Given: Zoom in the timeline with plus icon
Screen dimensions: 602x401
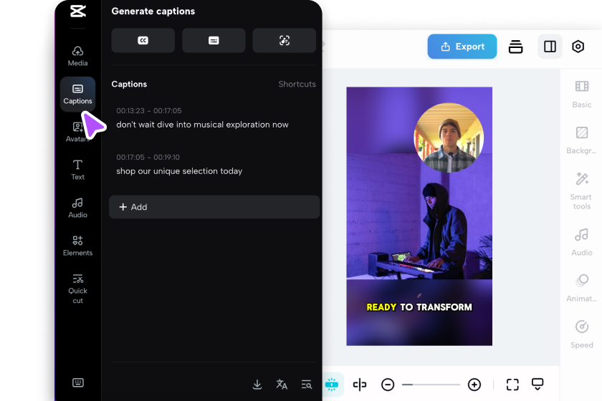Looking at the screenshot, I should pyautogui.click(x=474, y=384).
